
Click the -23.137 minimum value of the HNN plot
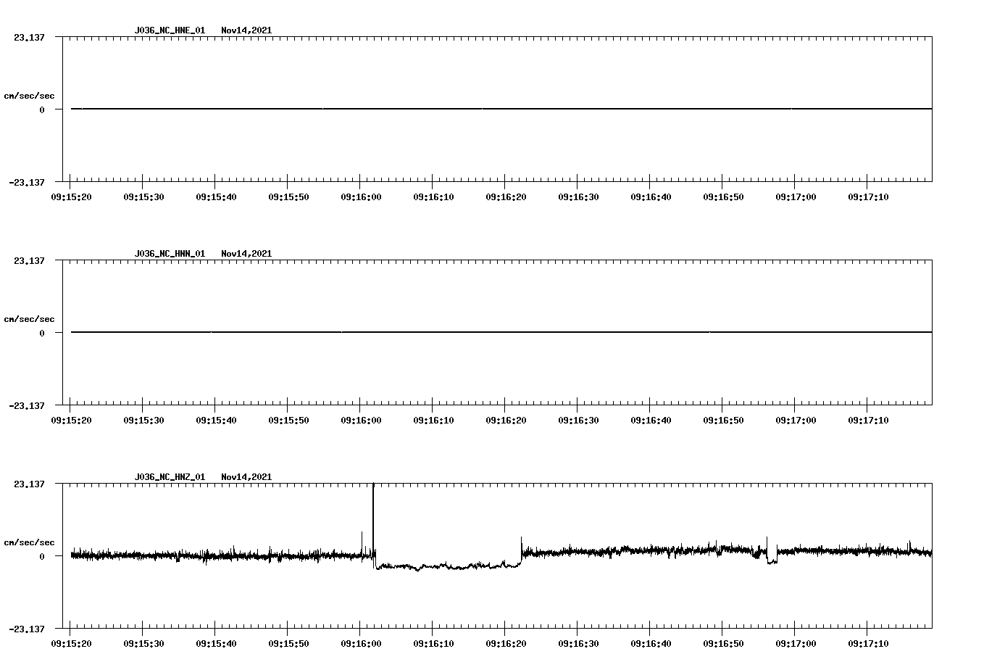(x=27, y=406)
